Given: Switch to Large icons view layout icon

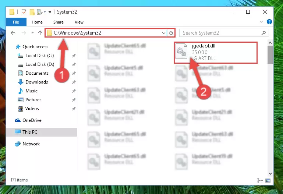Looking at the screenshot, I should point(268,180).
